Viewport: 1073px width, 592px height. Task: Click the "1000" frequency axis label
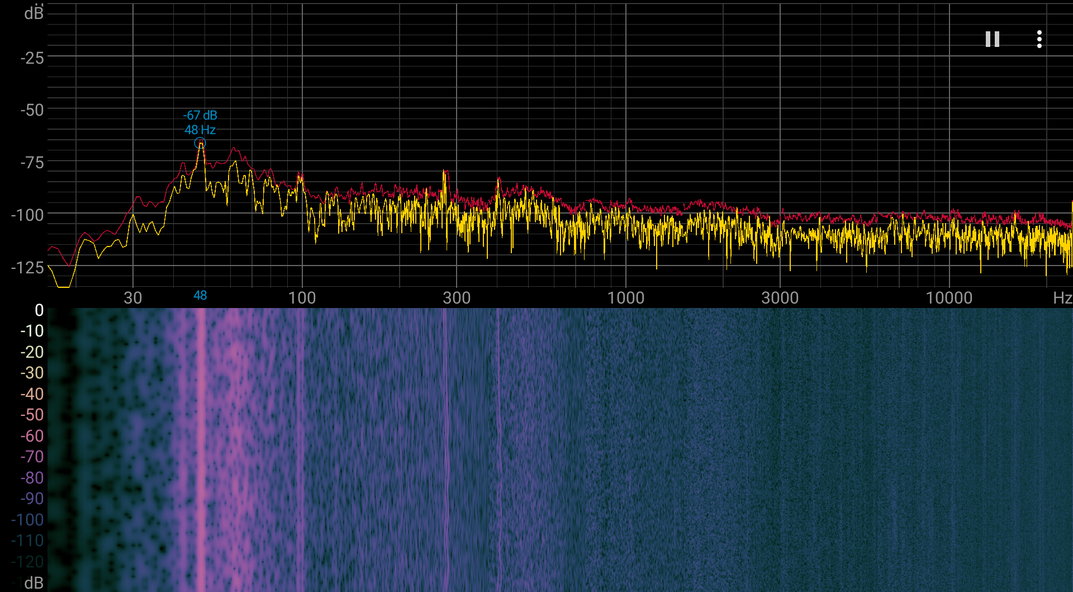pyautogui.click(x=626, y=297)
